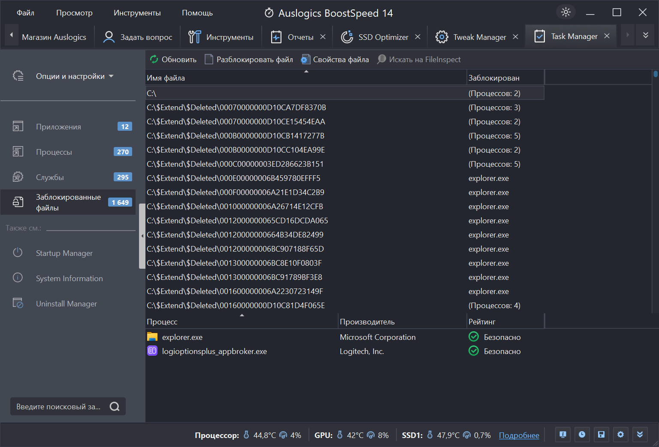Image resolution: width=659 pixels, height=447 pixels.
Task: Open the Службы section in sidebar
Action: click(x=68, y=177)
